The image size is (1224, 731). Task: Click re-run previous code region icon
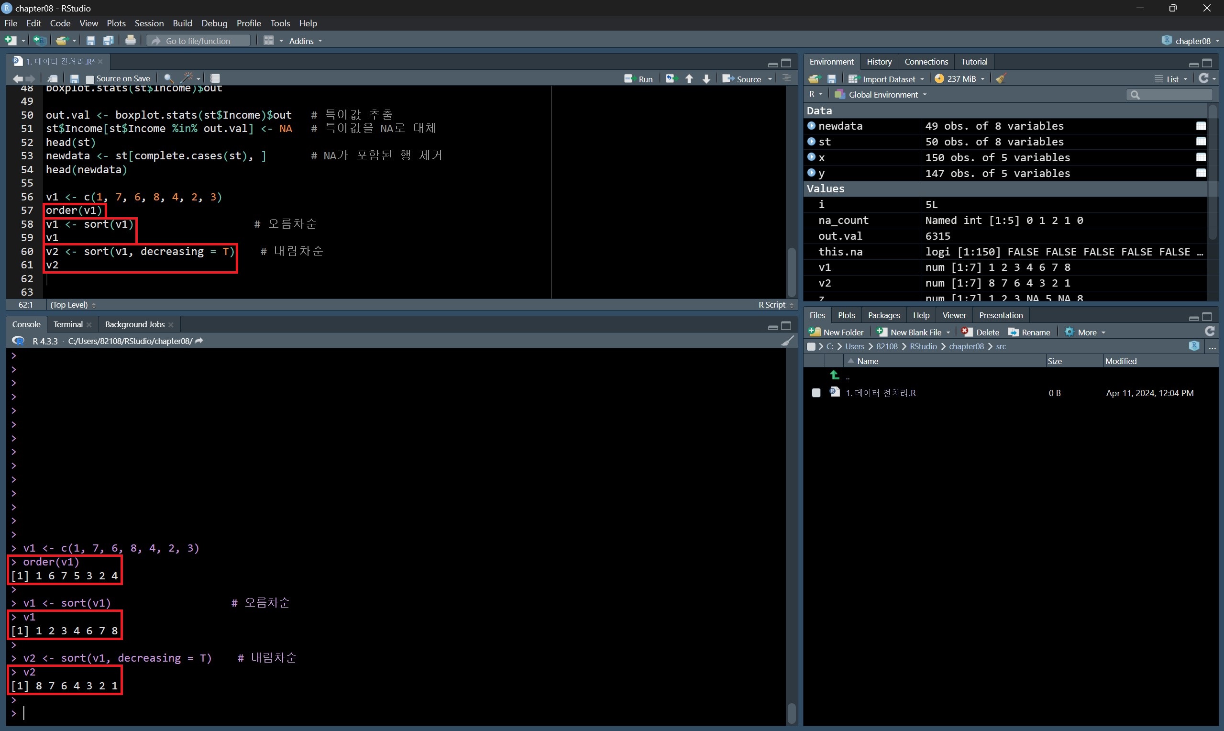(671, 79)
